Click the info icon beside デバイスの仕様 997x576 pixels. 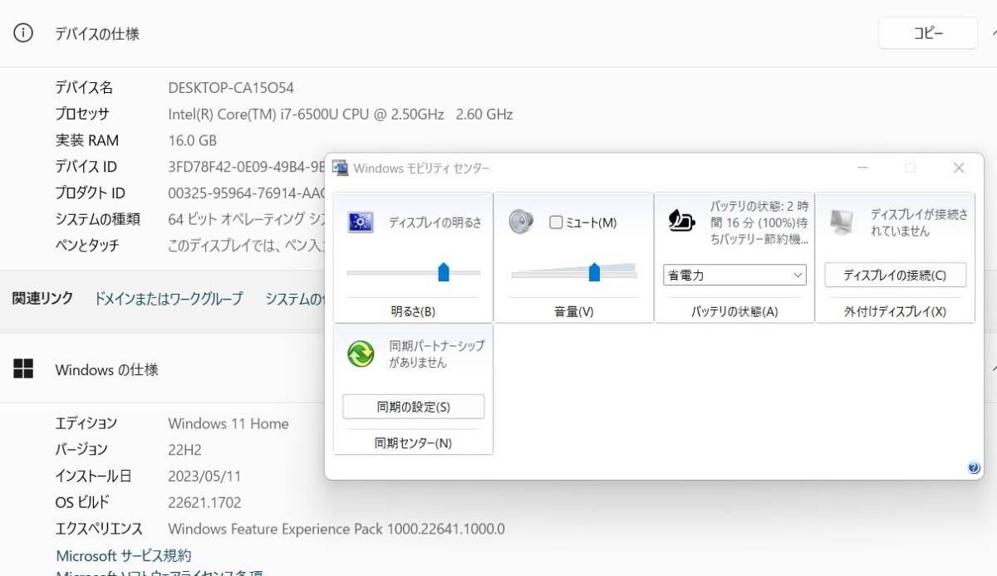(23, 33)
